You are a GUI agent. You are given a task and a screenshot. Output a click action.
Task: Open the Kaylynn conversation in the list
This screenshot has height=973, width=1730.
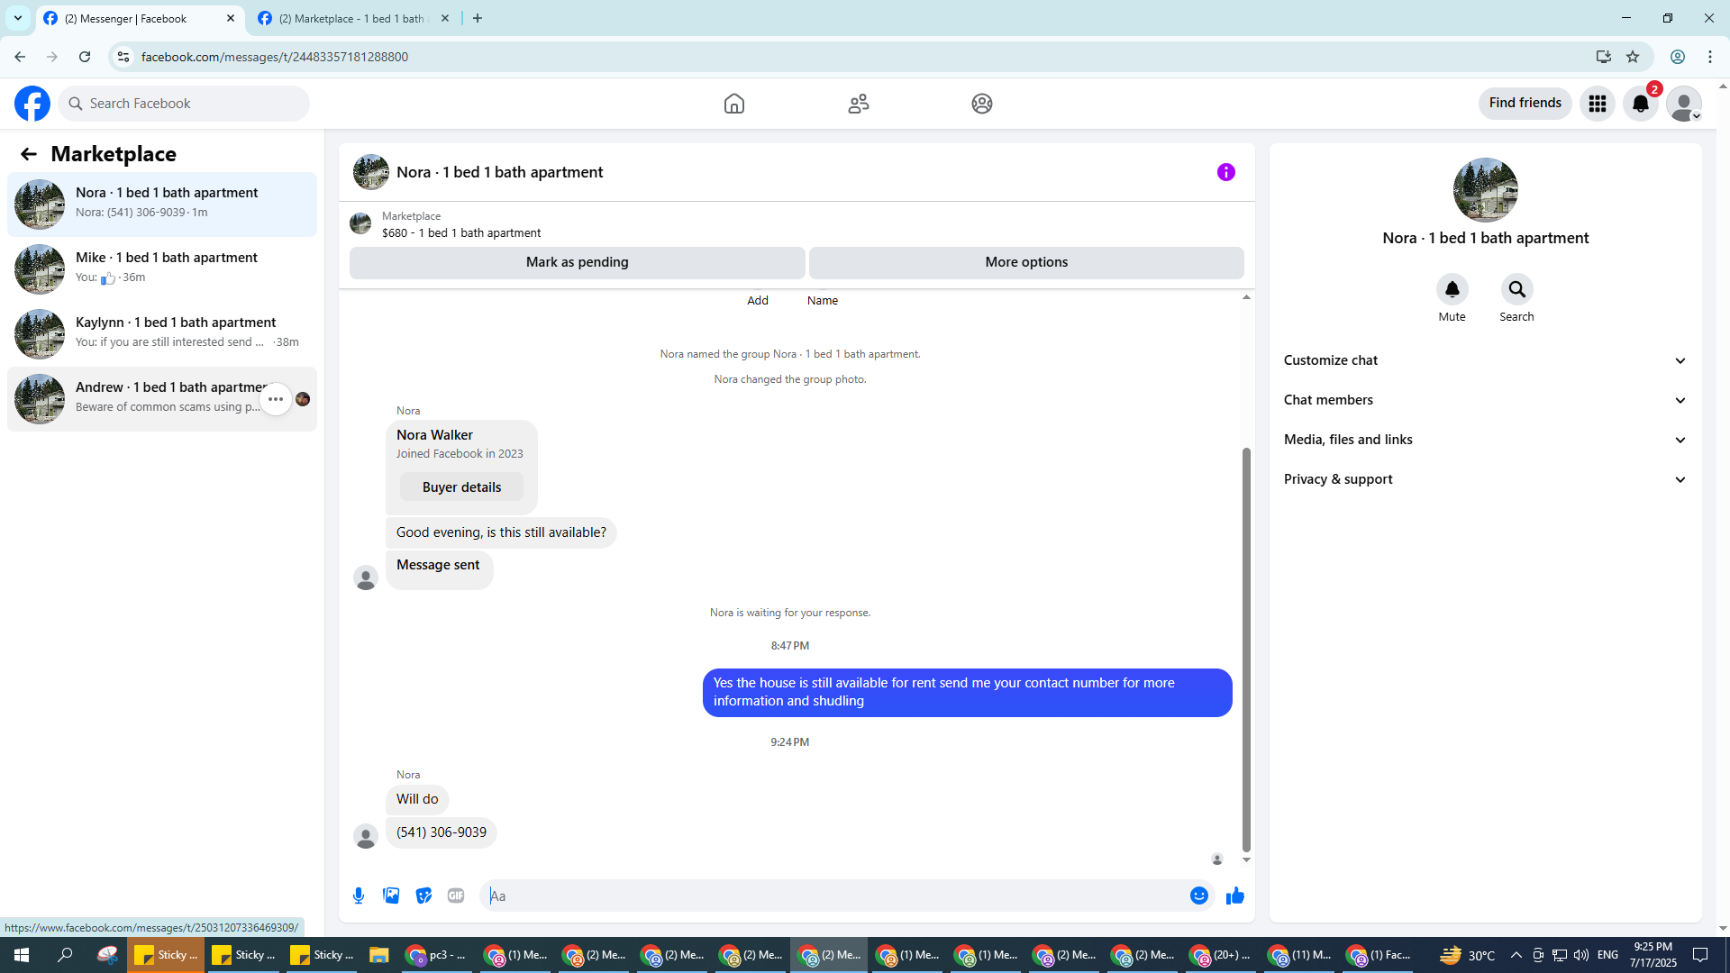[162, 334]
